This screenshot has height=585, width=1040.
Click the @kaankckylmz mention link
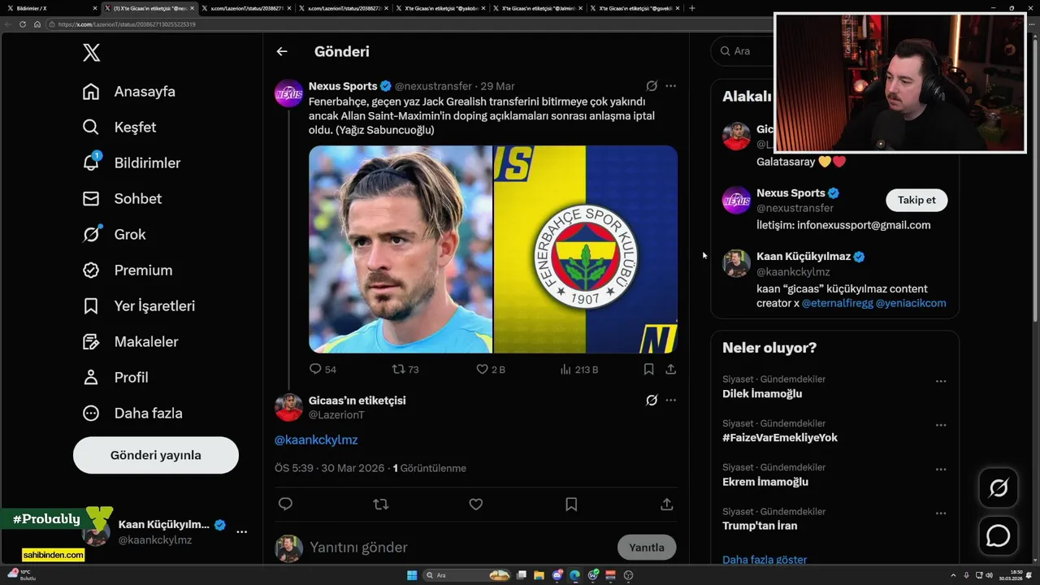[x=316, y=440]
